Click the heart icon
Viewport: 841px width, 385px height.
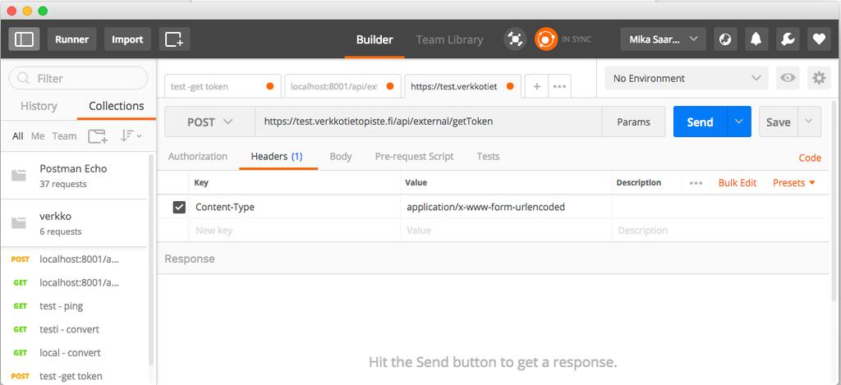pos(819,39)
